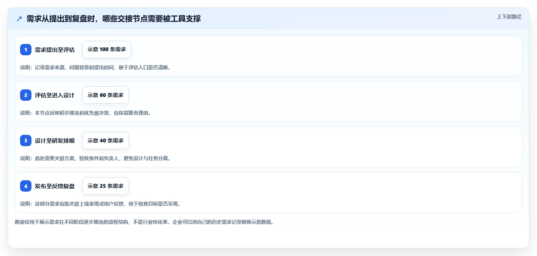The image size is (537, 256).
Task: Click the 上下游路径 label in header
Action: [509, 17]
